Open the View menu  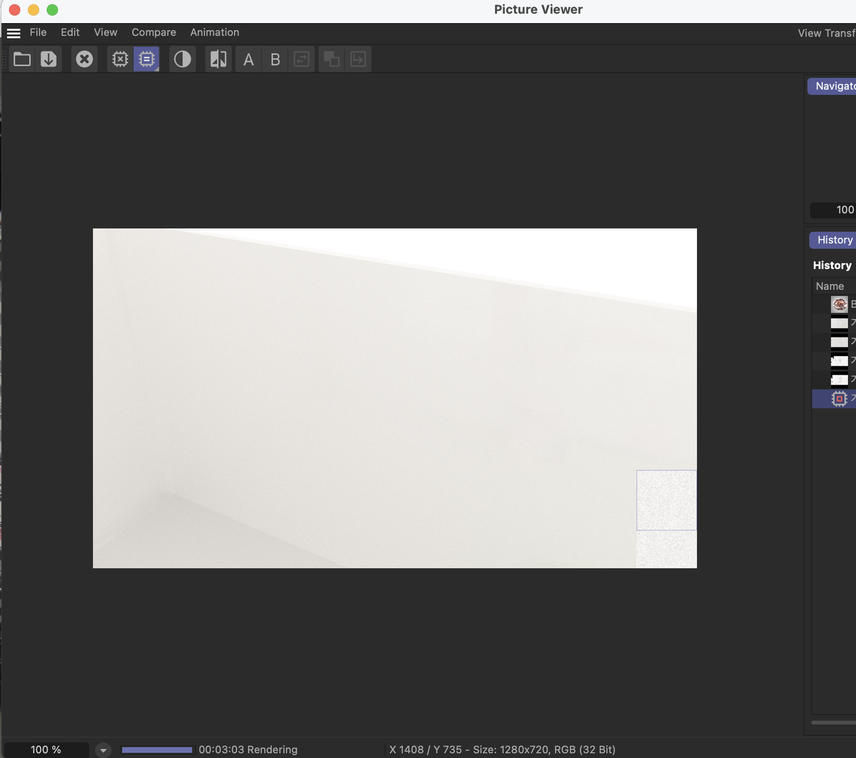[x=105, y=33]
